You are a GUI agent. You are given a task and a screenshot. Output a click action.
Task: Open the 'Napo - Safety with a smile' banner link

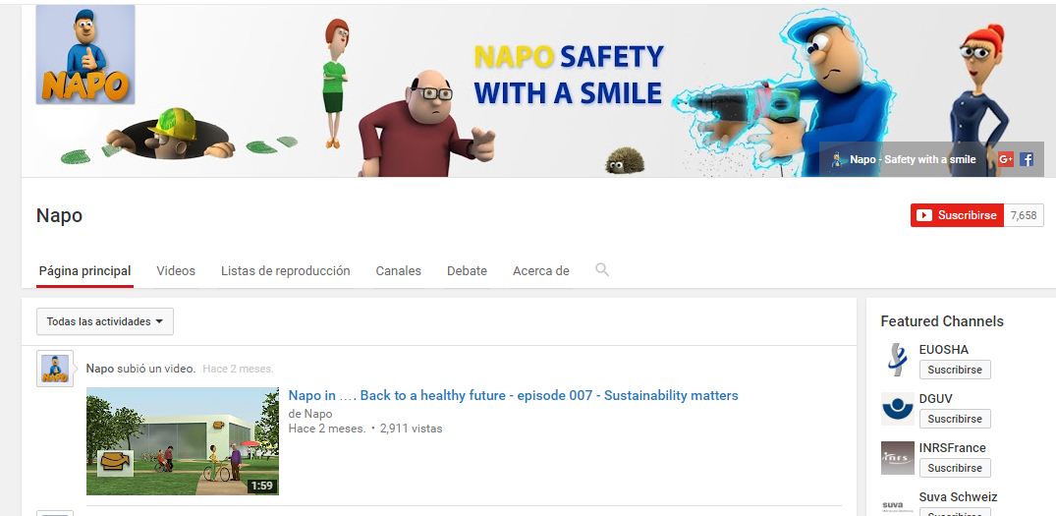[905, 159]
